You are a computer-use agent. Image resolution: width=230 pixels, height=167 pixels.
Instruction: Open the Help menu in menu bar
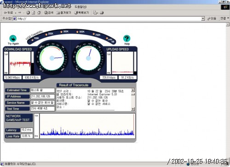click(80, 7)
